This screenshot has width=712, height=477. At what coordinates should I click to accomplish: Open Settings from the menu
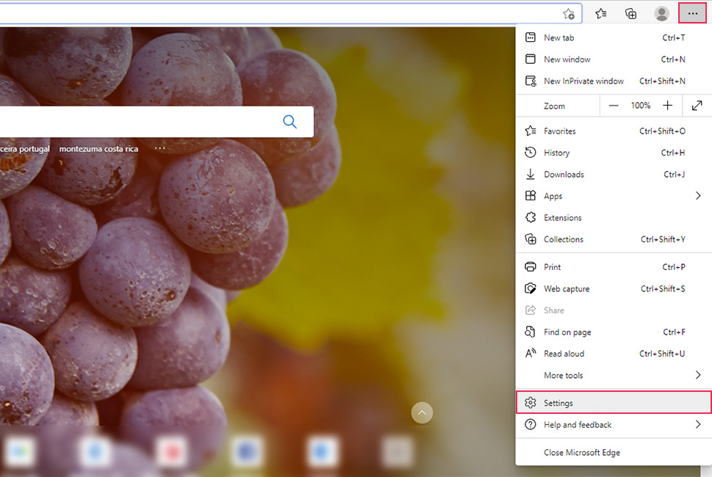coord(613,403)
